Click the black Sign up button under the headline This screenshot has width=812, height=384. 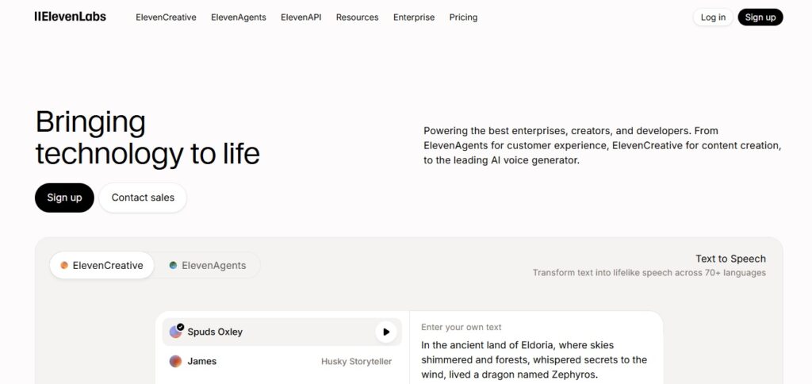coord(64,198)
